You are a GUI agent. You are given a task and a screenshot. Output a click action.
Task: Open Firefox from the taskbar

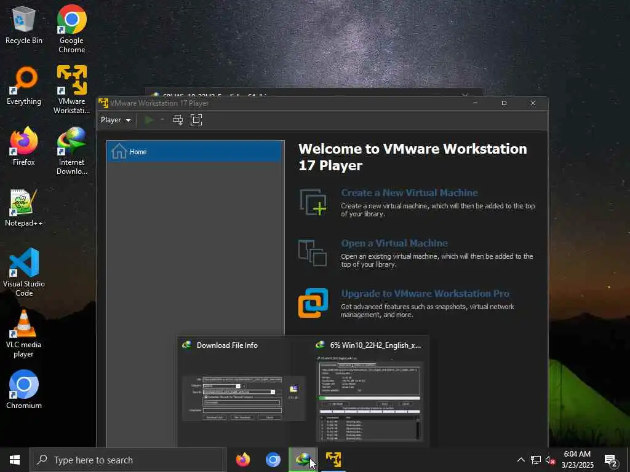[x=242, y=460]
